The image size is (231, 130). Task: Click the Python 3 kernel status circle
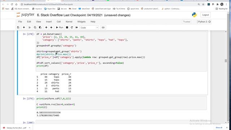[x=209, y=22]
